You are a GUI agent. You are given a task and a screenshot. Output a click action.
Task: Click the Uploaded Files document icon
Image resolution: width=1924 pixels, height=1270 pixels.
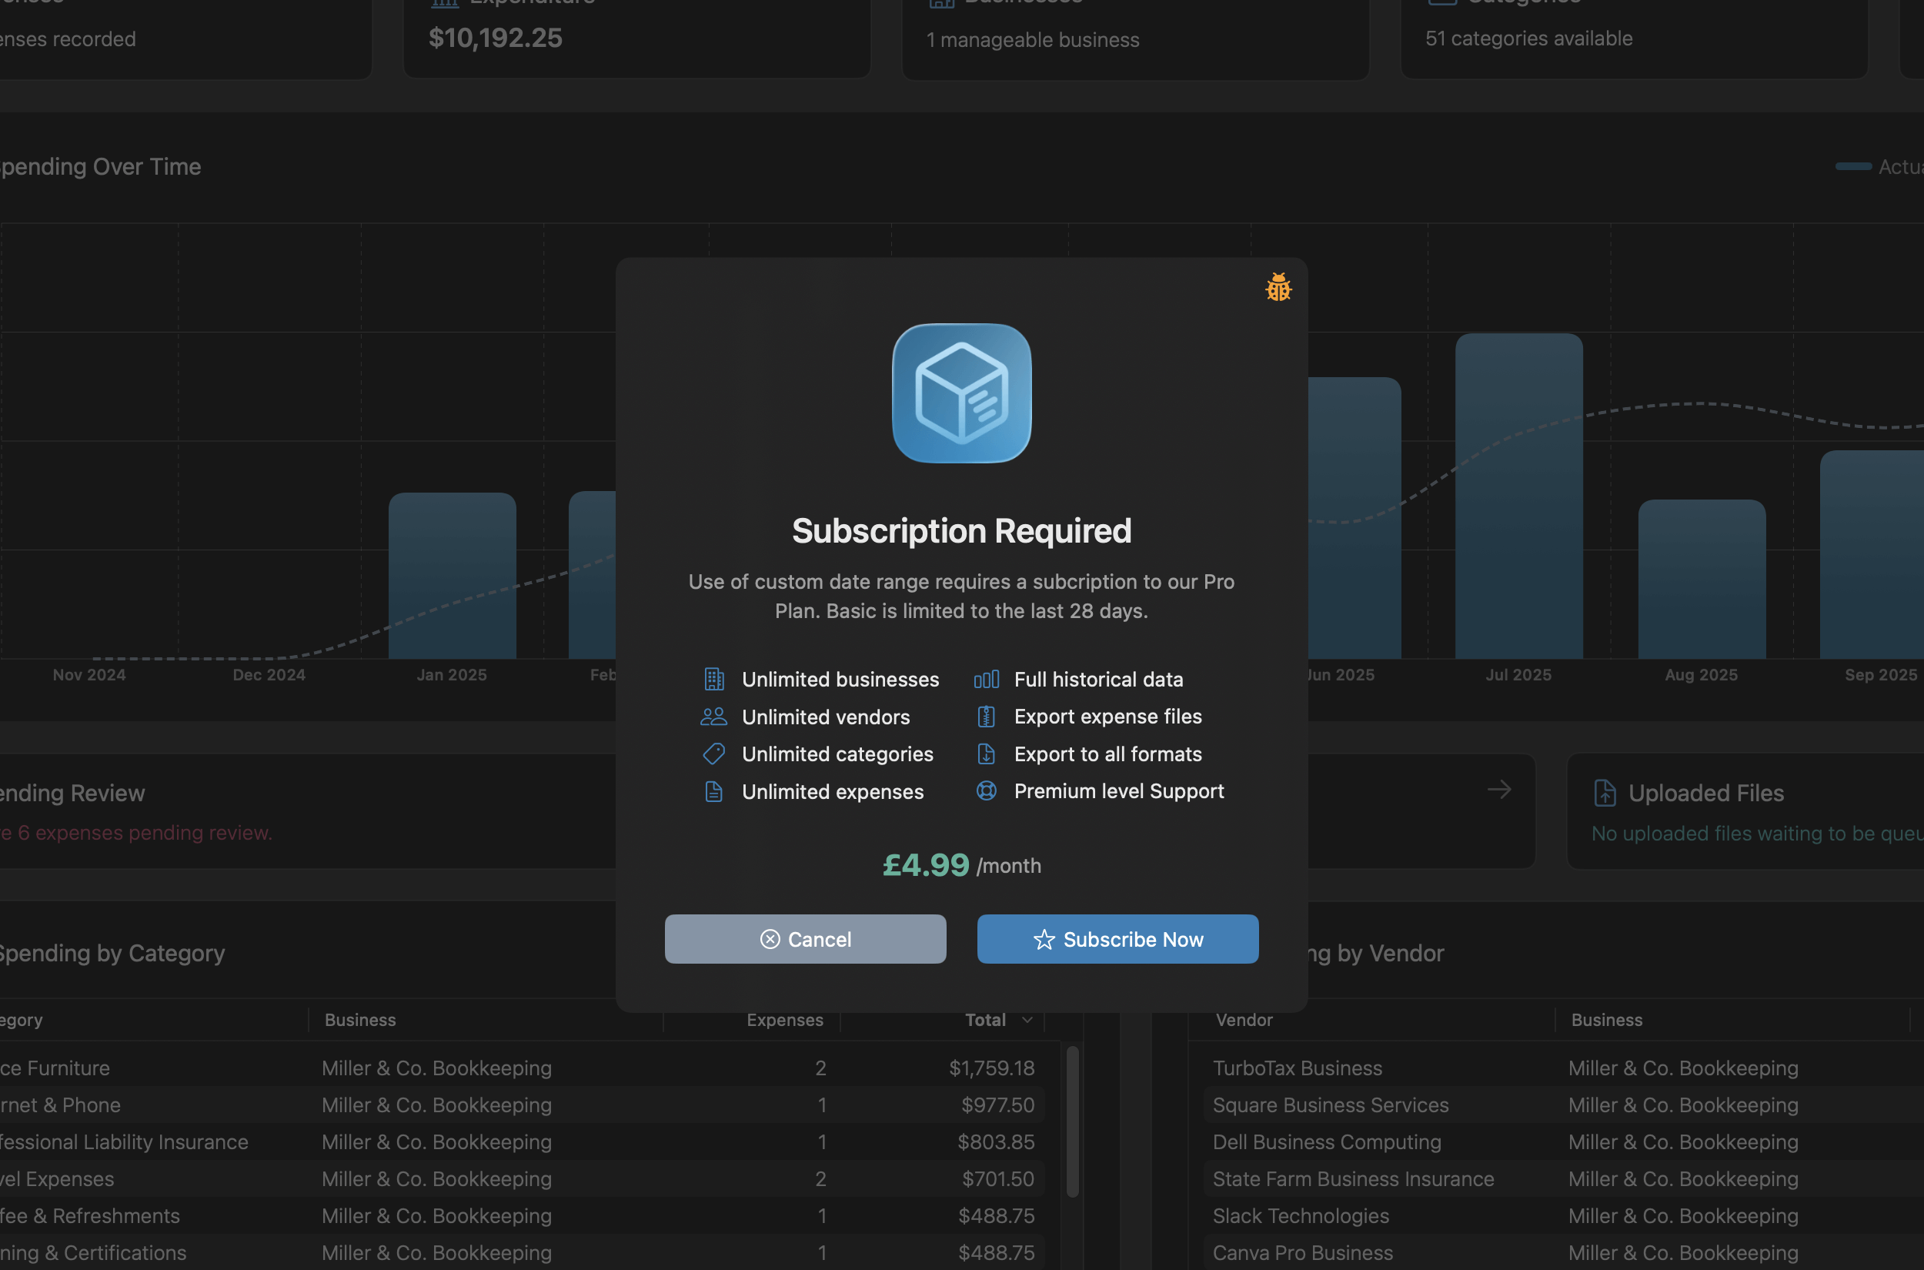tap(1604, 793)
